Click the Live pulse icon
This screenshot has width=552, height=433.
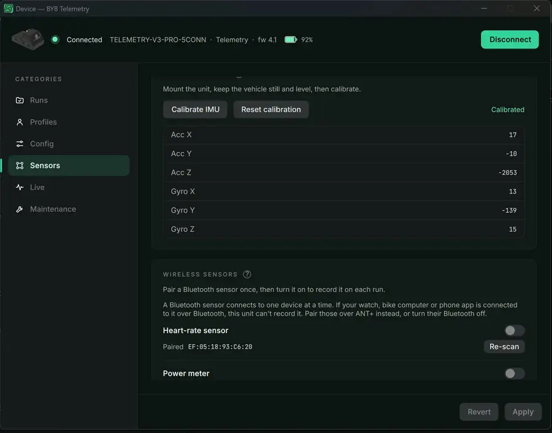20,187
